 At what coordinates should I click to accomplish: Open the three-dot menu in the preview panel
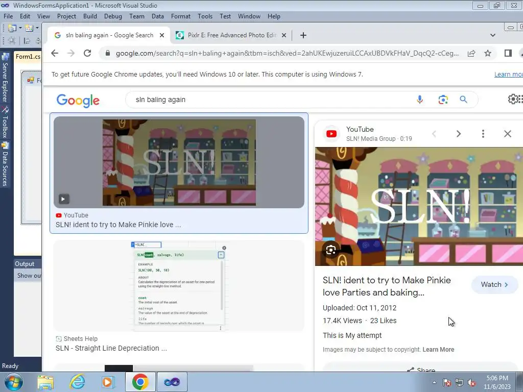[x=483, y=134]
